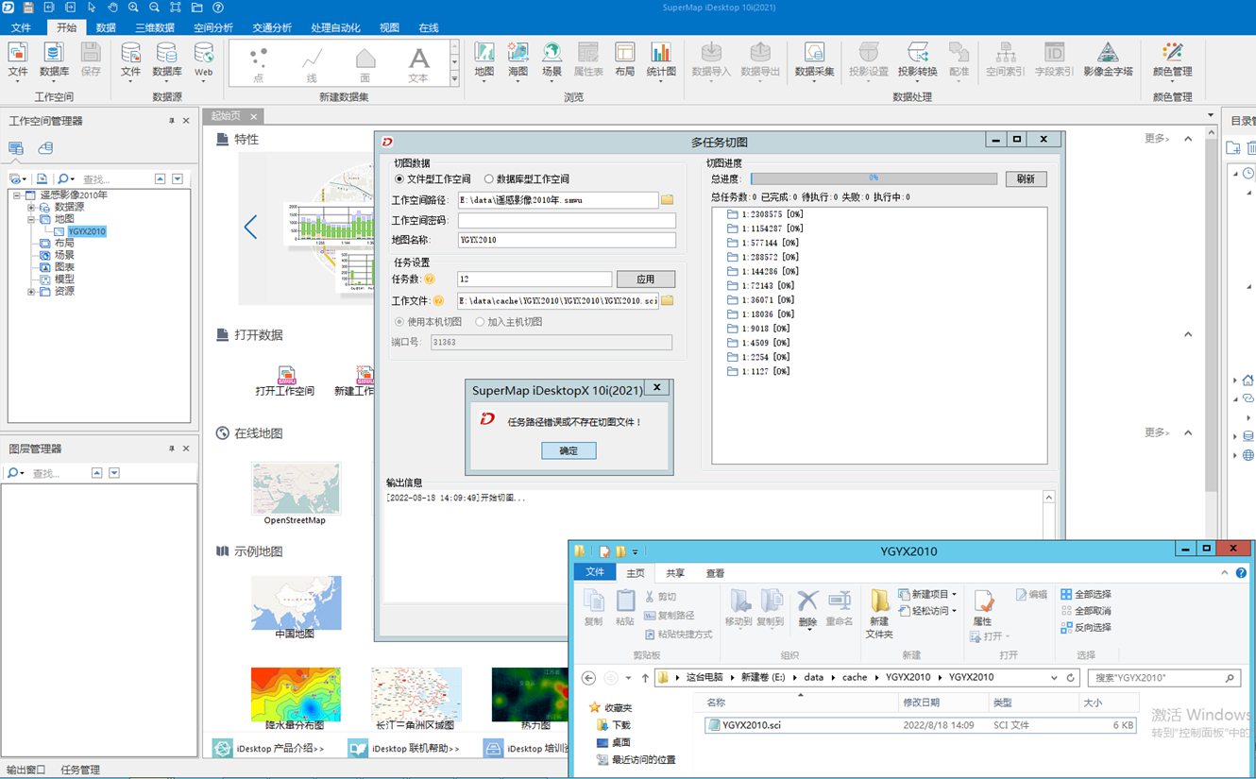Image resolution: width=1256 pixels, height=779 pixels.
Task: Click the 总进度 progress bar
Action: click(x=873, y=178)
